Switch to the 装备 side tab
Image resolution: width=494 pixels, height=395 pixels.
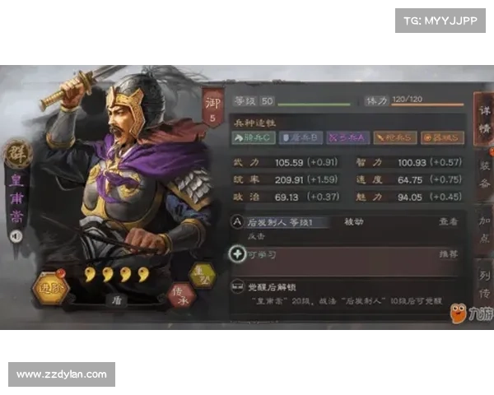click(484, 174)
